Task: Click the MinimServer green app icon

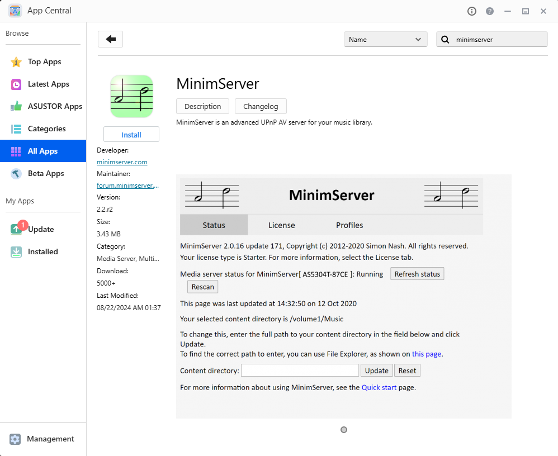Action: (131, 96)
